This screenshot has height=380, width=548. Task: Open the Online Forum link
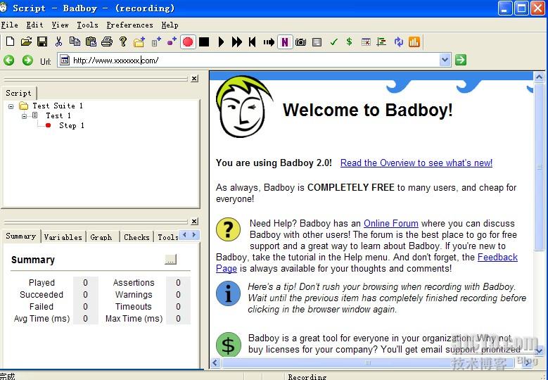390,223
